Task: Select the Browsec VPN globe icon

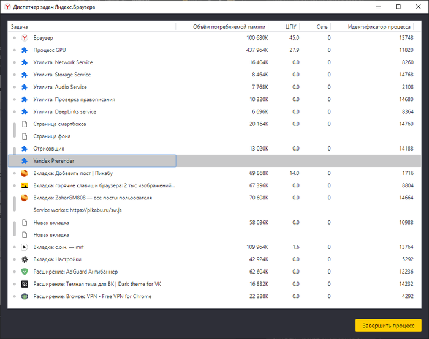Action: (25, 296)
